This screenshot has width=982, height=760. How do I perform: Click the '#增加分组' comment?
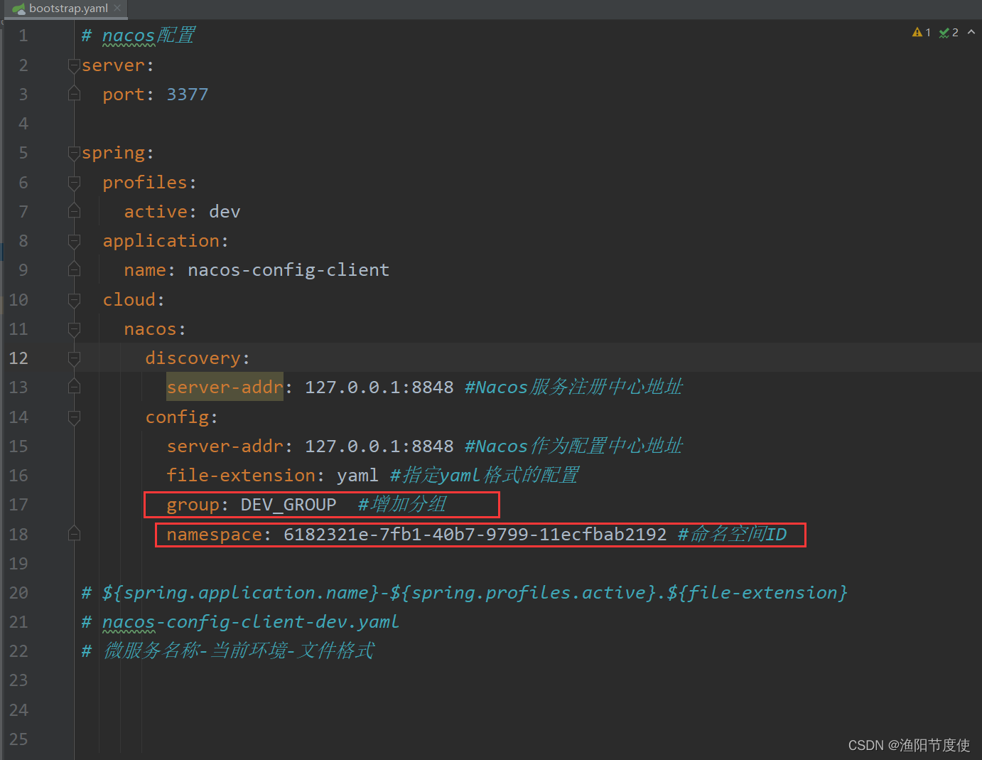pos(402,504)
